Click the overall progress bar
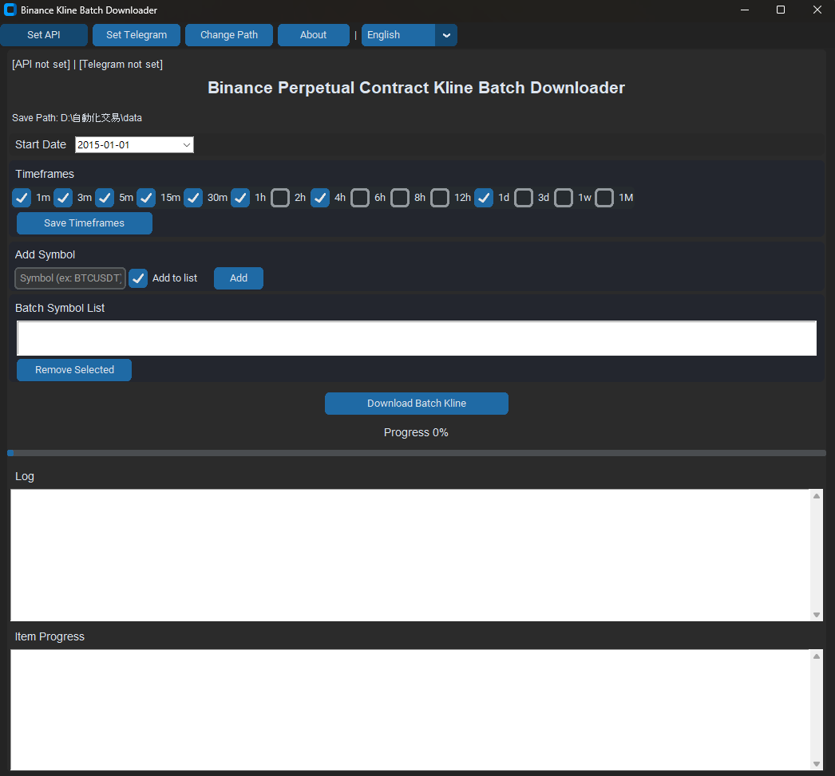 (x=417, y=453)
